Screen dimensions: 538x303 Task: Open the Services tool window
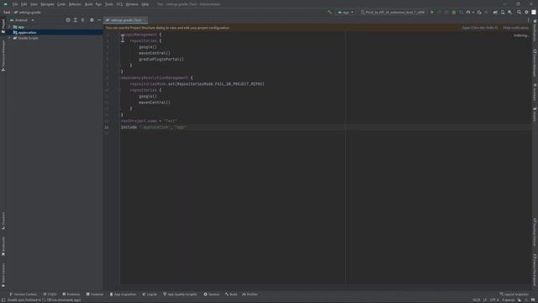coord(211,295)
